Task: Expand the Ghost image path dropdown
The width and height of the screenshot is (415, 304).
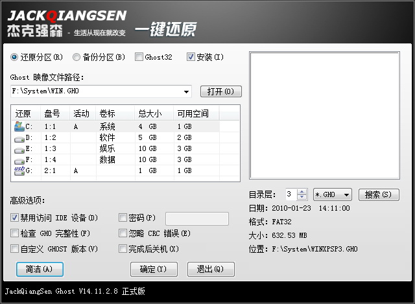Action: coord(186,91)
